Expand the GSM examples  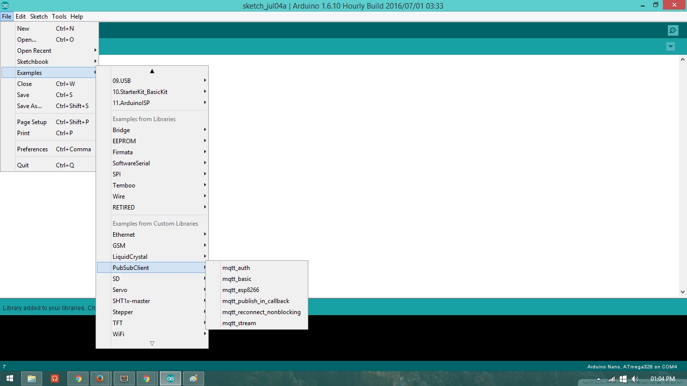(152, 246)
